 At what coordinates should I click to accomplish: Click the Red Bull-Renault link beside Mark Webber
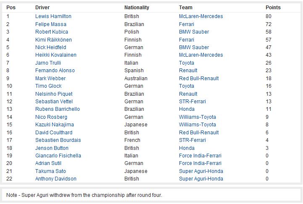199,78
